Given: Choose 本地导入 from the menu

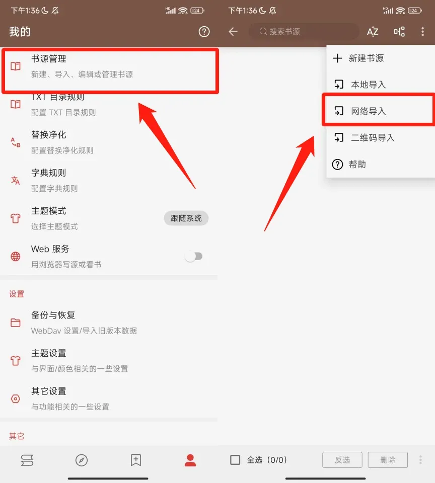Looking at the screenshot, I should [x=381, y=85].
